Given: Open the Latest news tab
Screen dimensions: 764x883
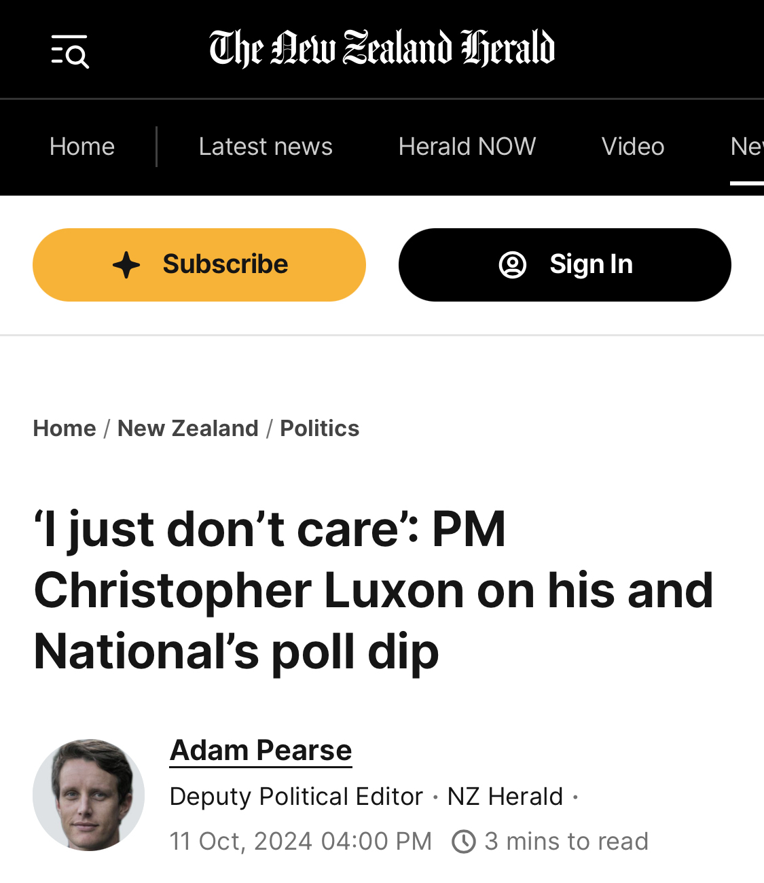Looking at the screenshot, I should (266, 147).
